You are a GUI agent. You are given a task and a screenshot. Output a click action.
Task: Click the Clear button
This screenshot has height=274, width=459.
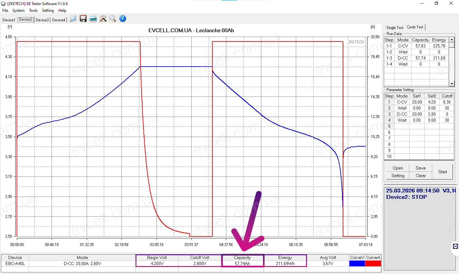[x=420, y=176]
